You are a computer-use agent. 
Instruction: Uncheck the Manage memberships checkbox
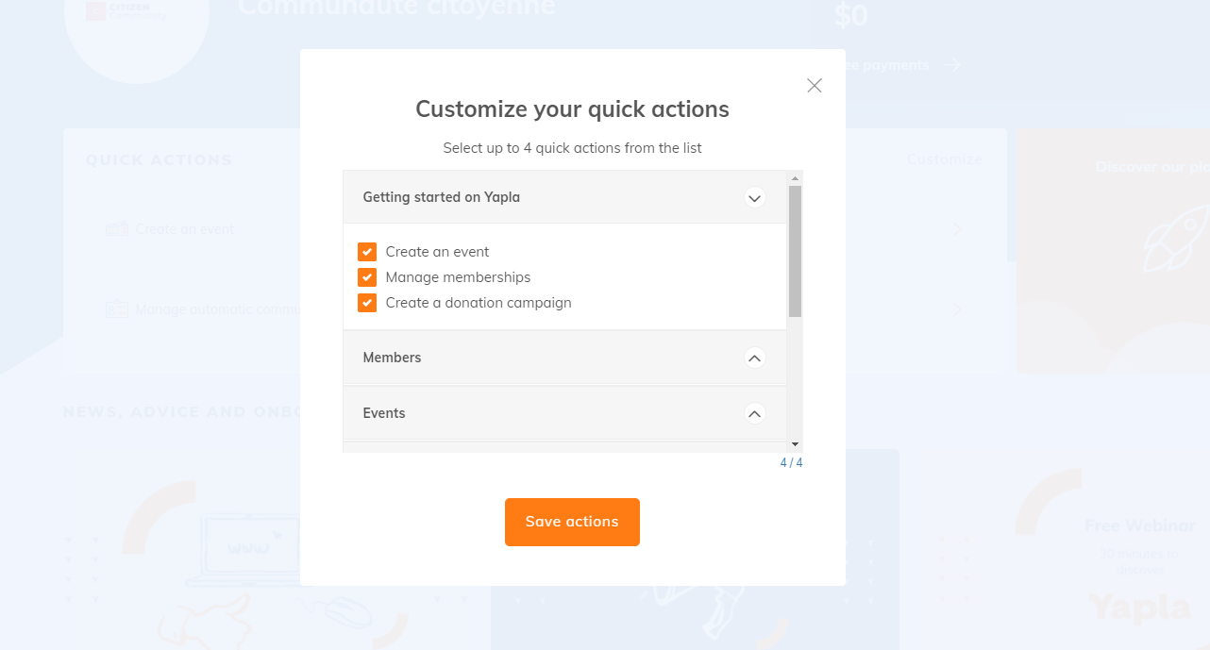(367, 277)
